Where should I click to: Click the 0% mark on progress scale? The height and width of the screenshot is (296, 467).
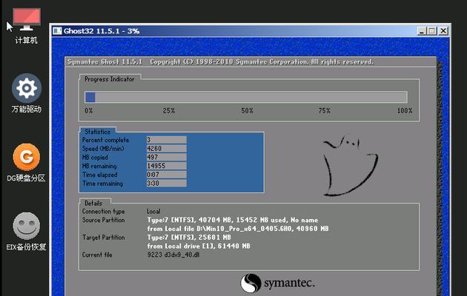coord(88,111)
